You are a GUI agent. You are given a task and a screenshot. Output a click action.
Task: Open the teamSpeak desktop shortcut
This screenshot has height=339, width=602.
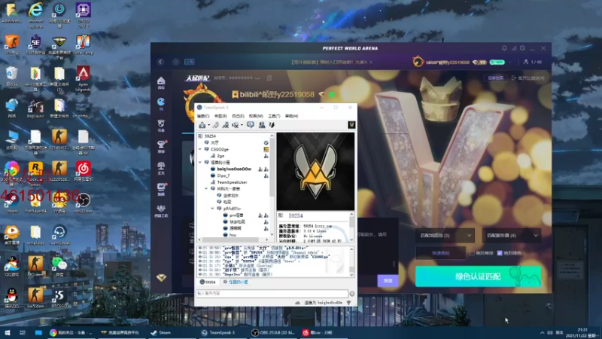(x=59, y=235)
